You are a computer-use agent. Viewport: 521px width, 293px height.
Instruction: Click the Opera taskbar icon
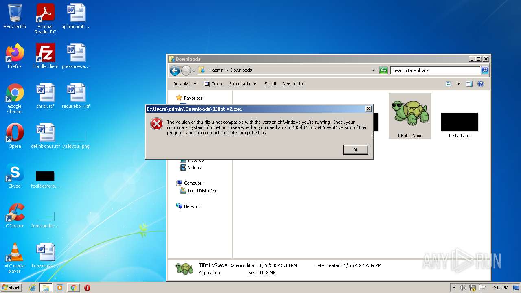click(x=87, y=288)
